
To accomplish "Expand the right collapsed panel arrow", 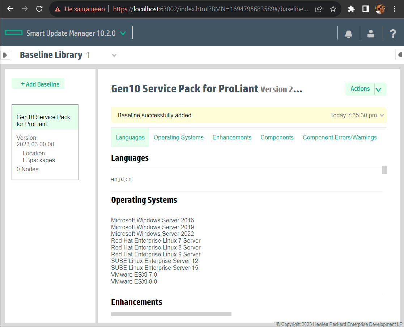I will click(x=400, y=55).
